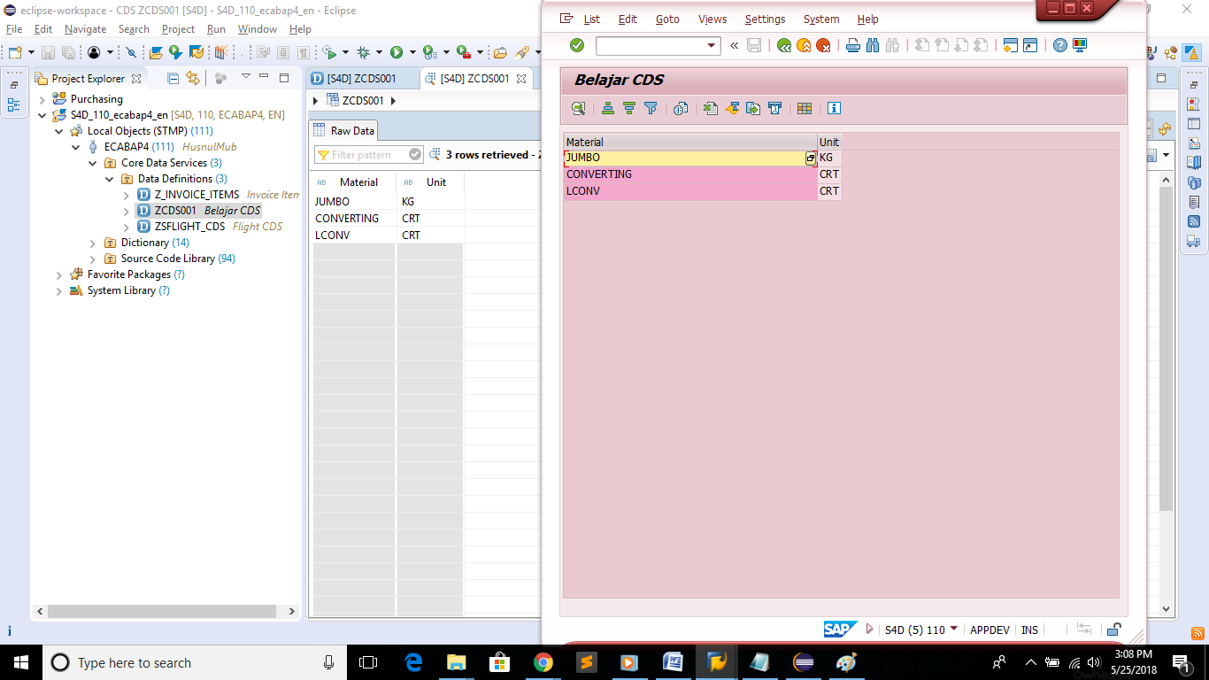Select the Raw Data tab

(345, 130)
